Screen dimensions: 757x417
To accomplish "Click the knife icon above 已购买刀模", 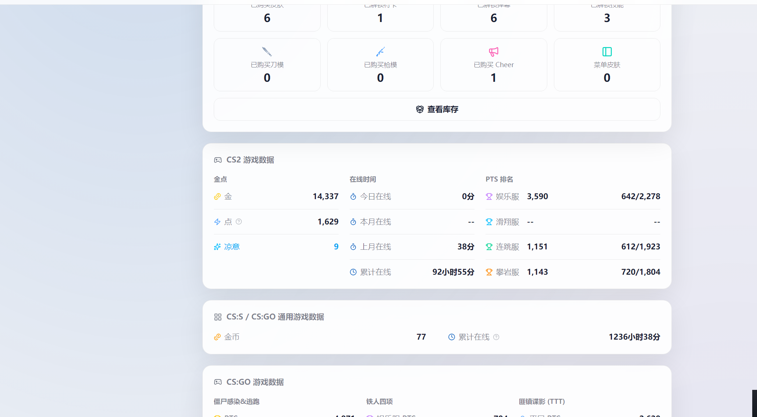I will click(x=267, y=52).
